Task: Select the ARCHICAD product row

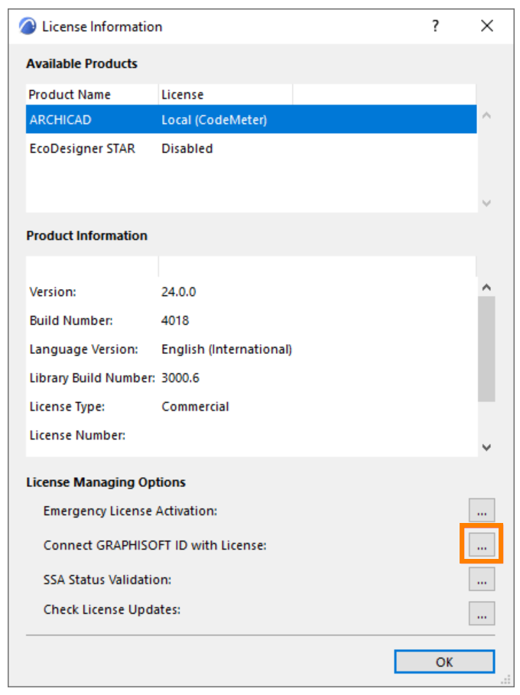Action: (252, 119)
